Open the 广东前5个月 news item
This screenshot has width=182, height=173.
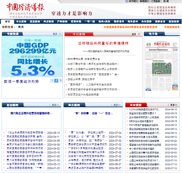[87, 148]
